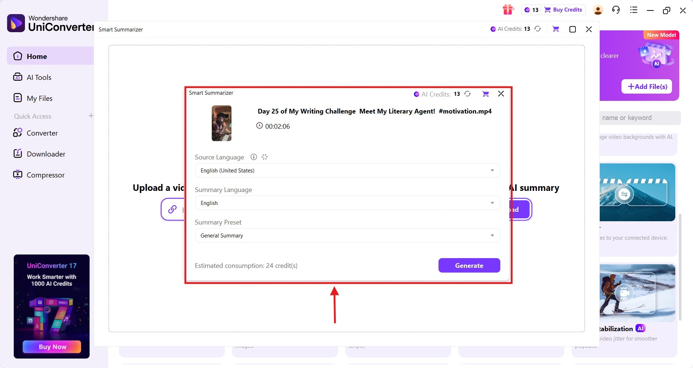693x368 pixels.
Task: Click Buy Now on the UniConverter 17 banner
Action: (51, 346)
